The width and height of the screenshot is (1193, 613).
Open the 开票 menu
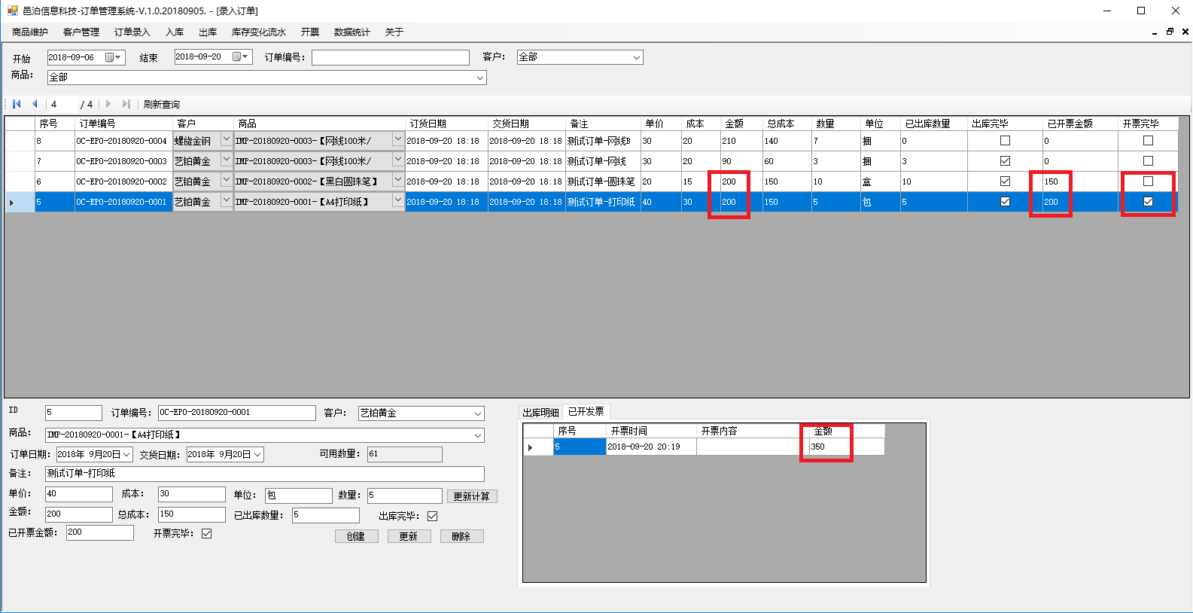[310, 32]
